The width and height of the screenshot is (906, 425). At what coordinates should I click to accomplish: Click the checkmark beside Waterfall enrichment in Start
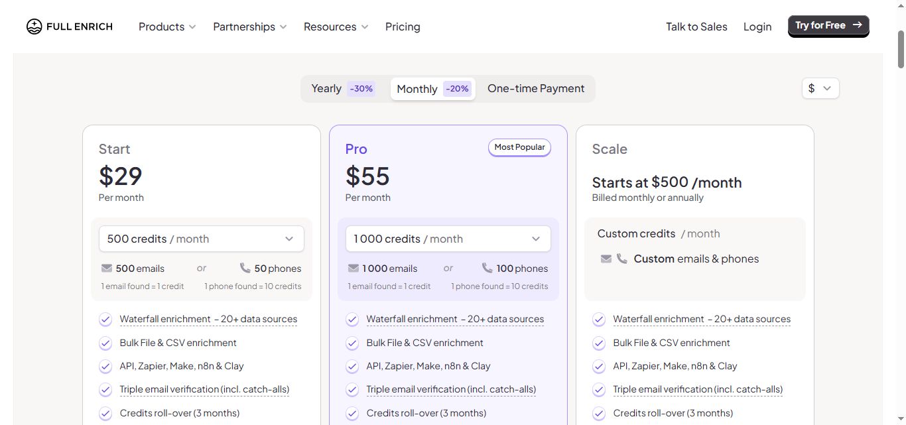[105, 319]
